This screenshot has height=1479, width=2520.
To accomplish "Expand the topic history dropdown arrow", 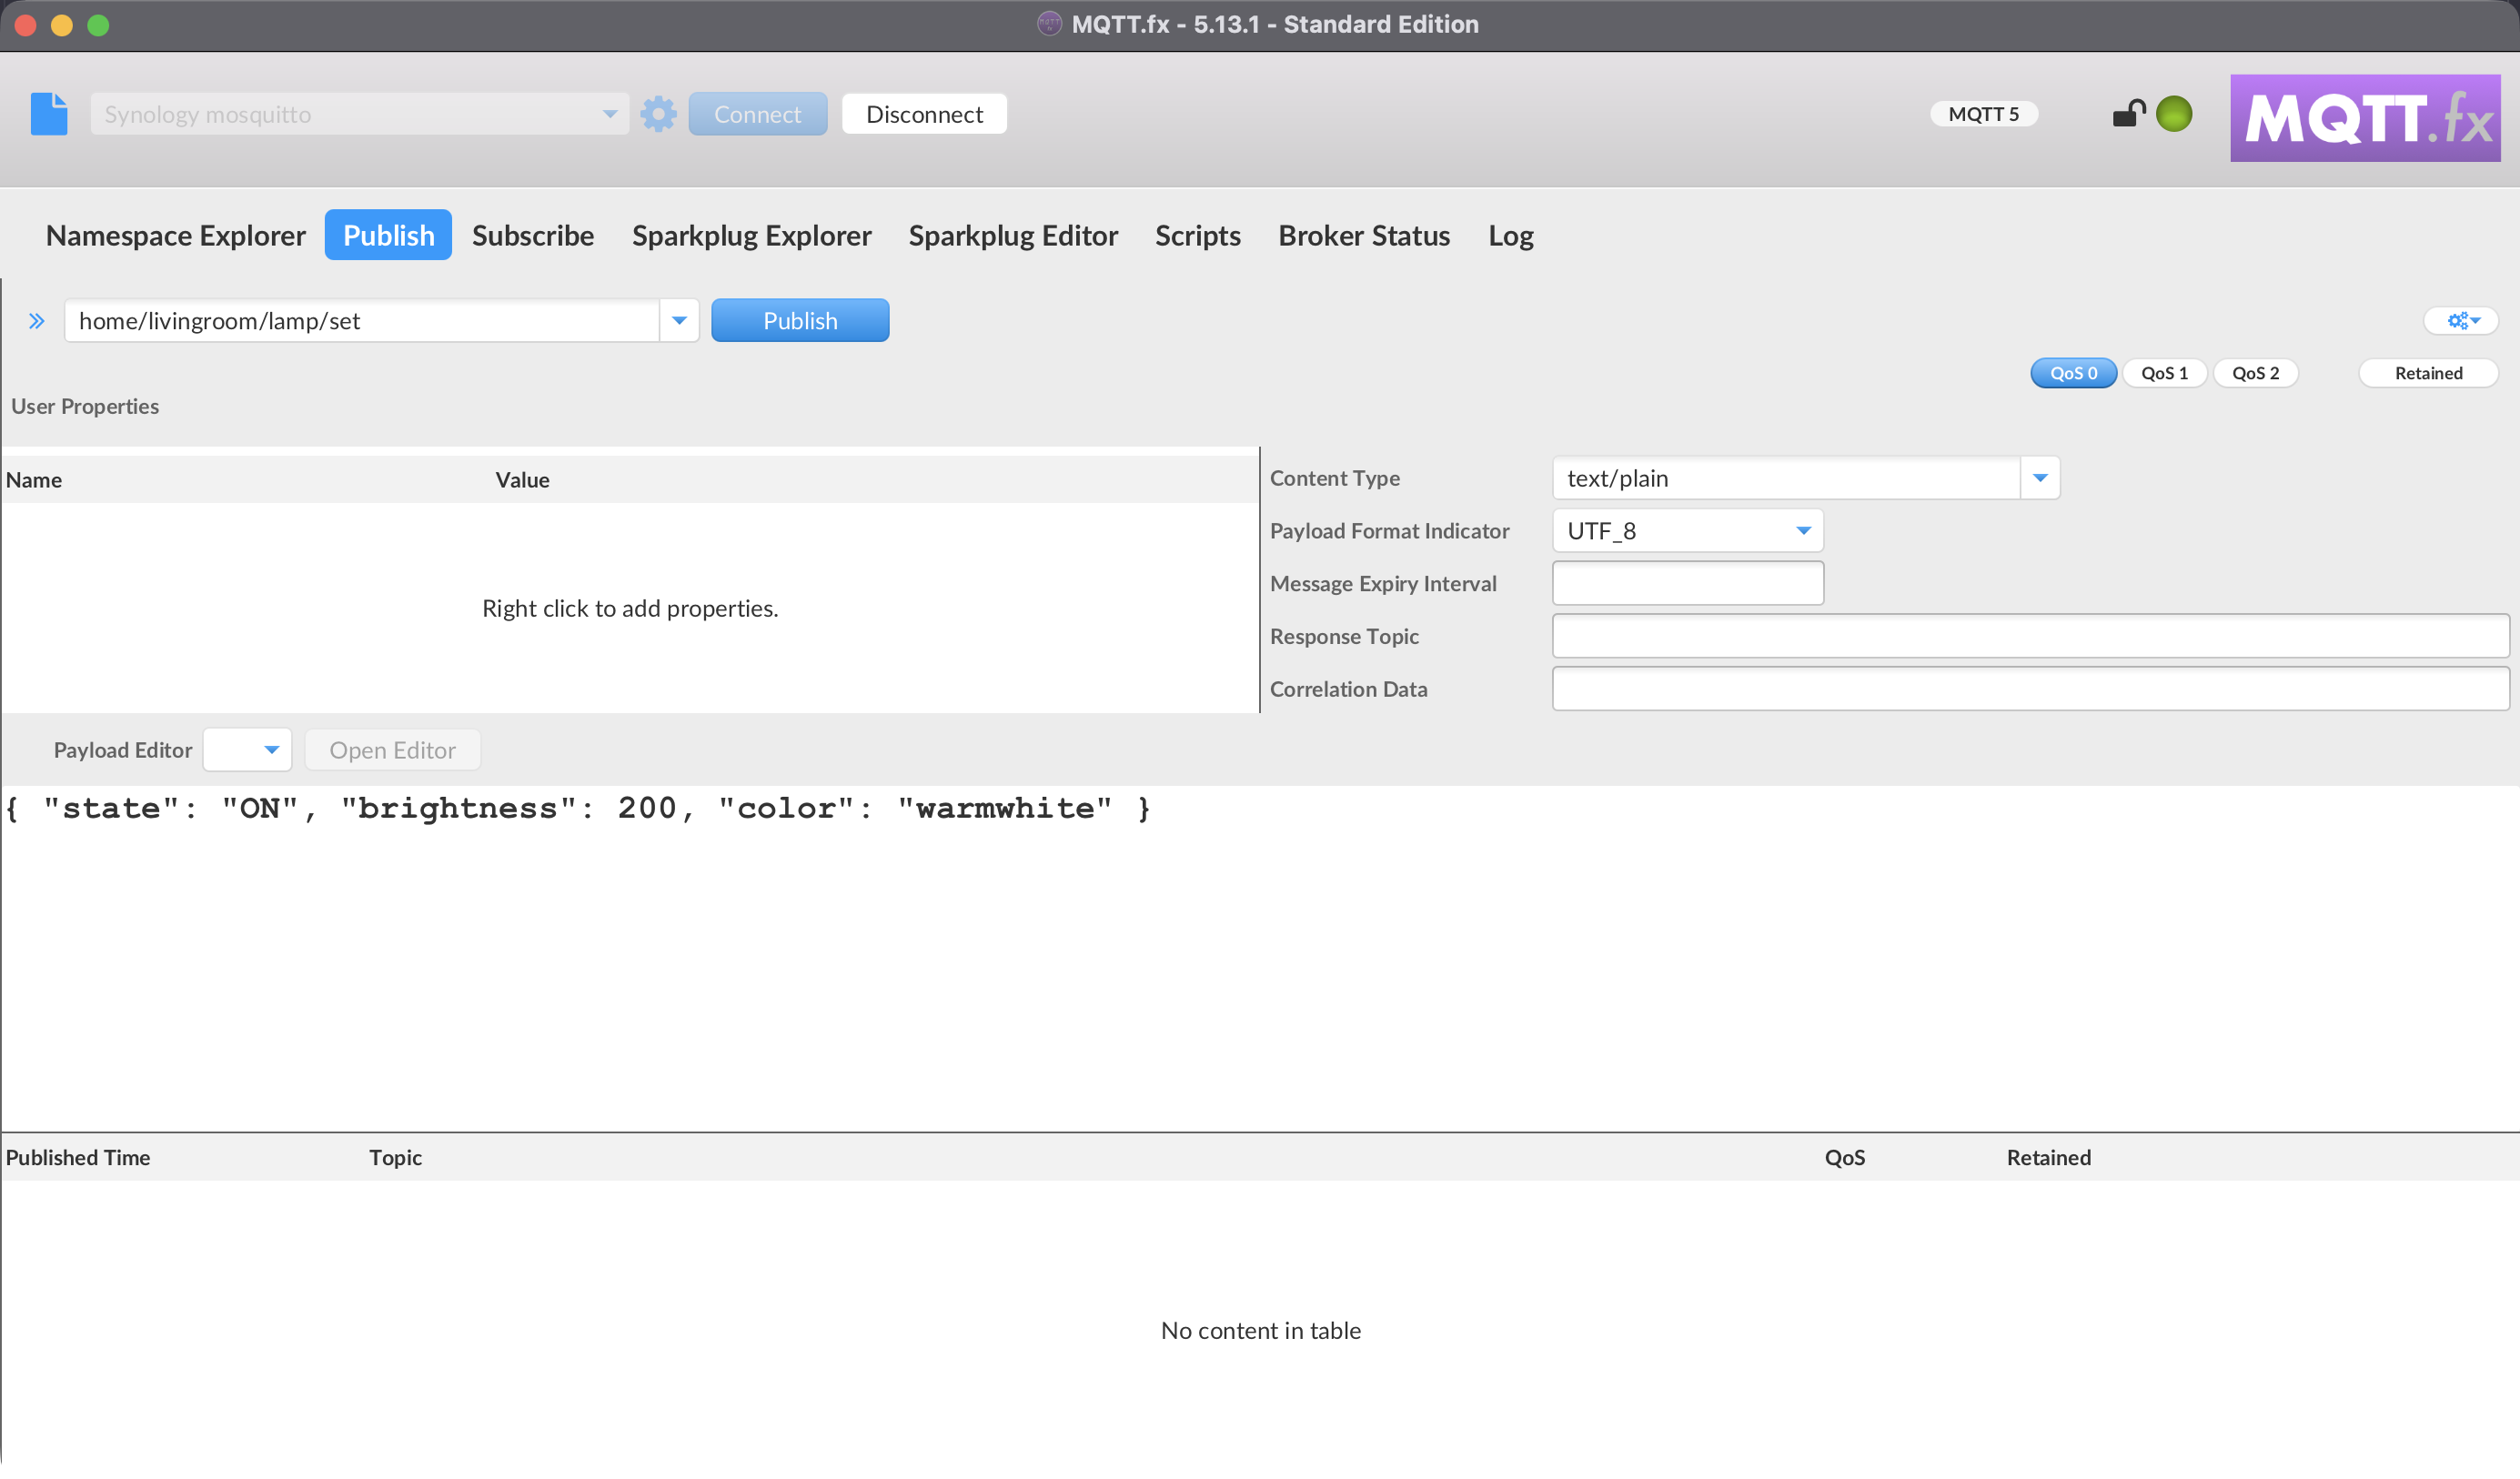I will point(679,321).
